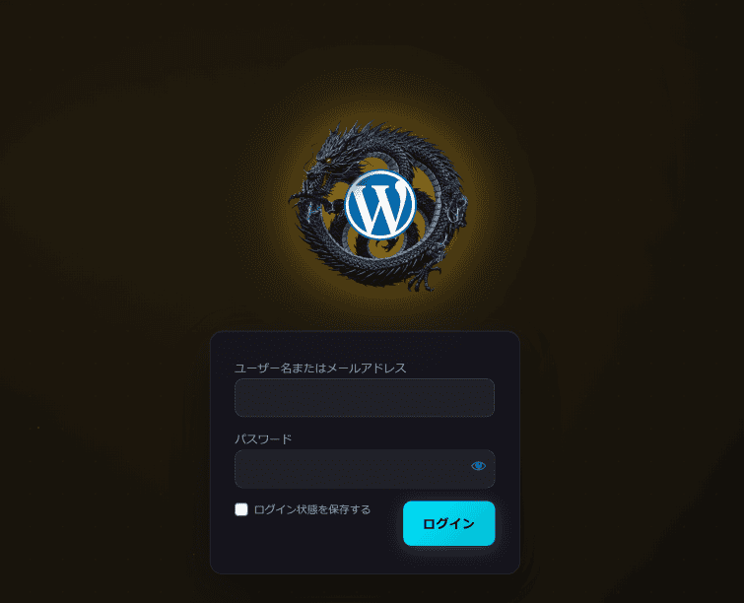The width and height of the screenshot is (744, 603).
Task: Click the WordPress W logo
Action: coord(380,205)
